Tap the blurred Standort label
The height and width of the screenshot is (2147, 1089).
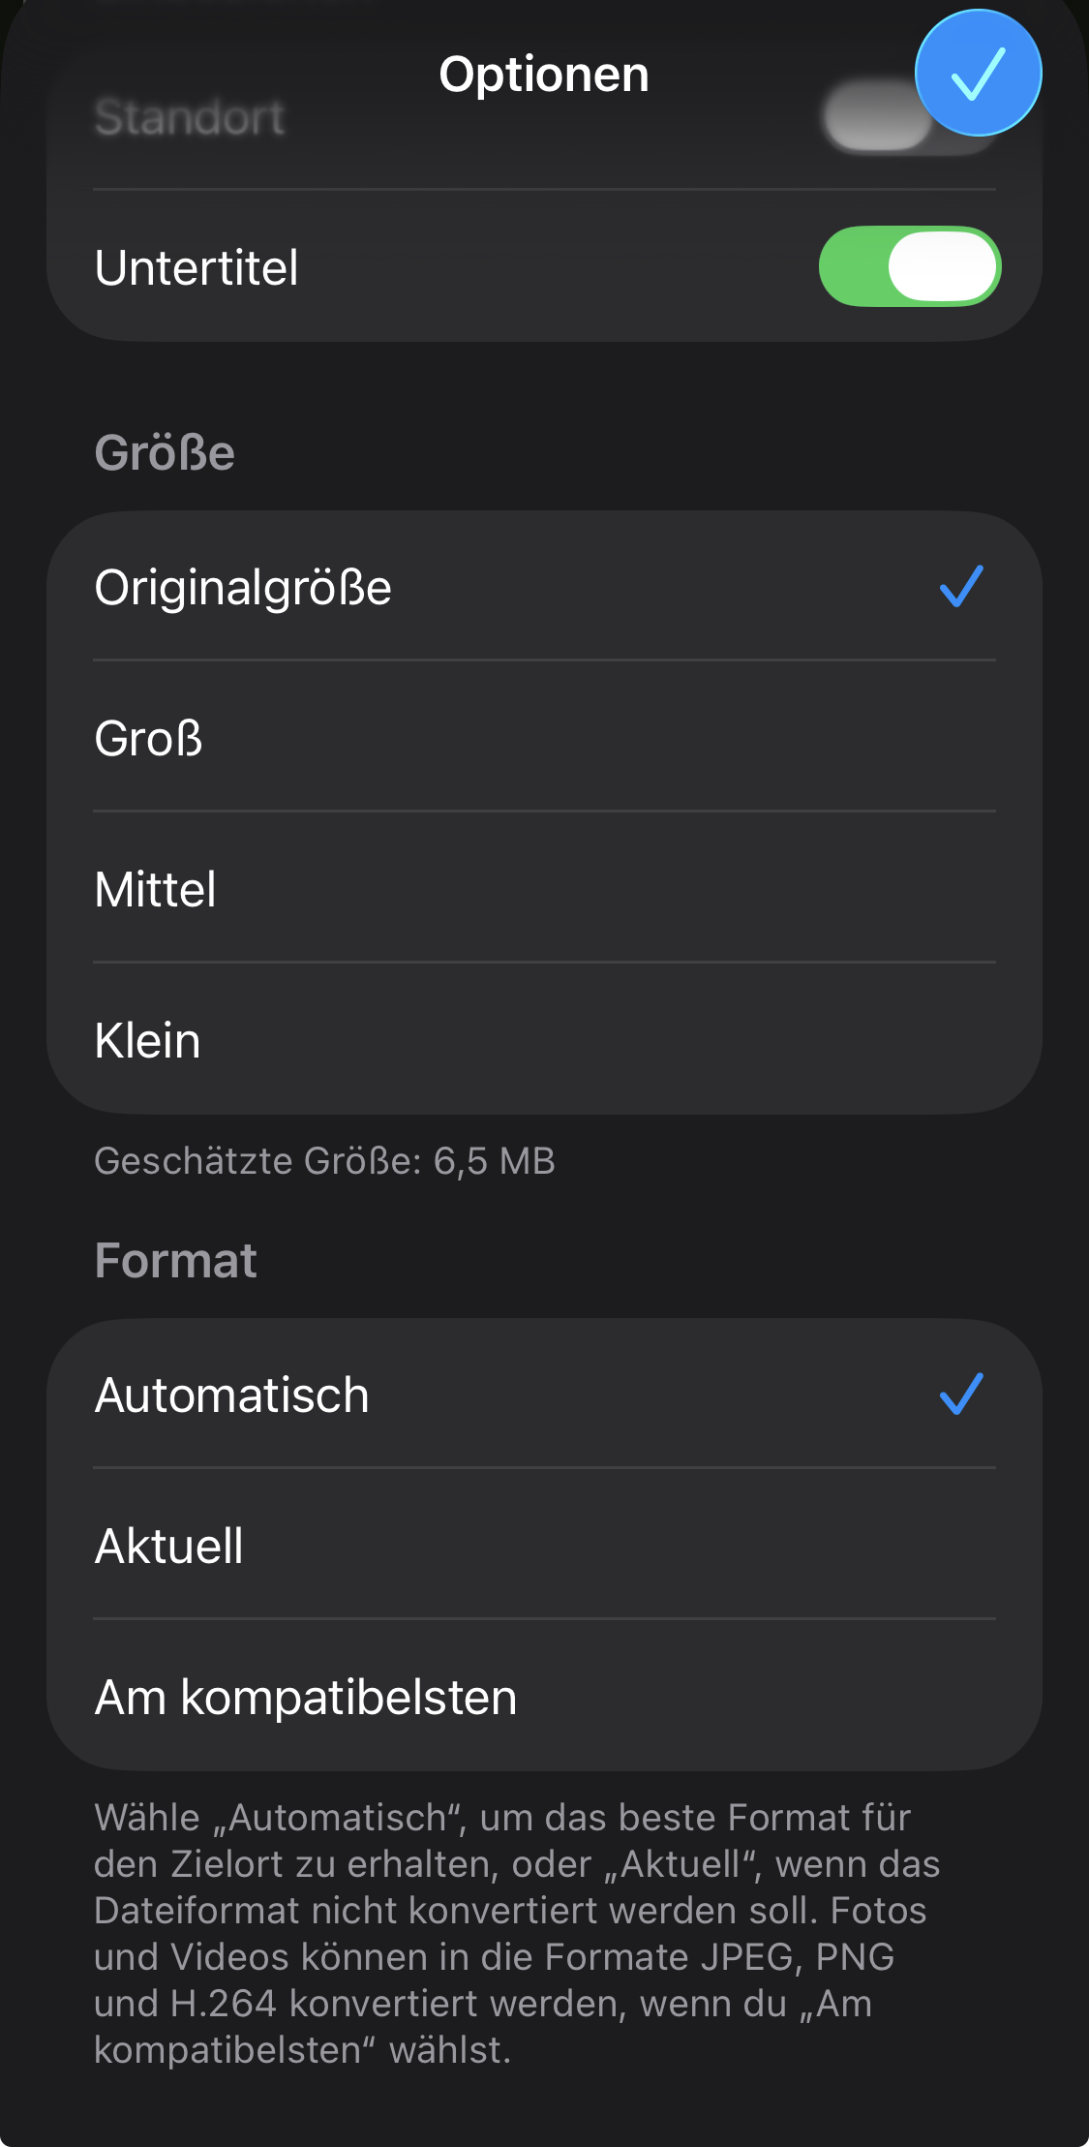point(190,118)
